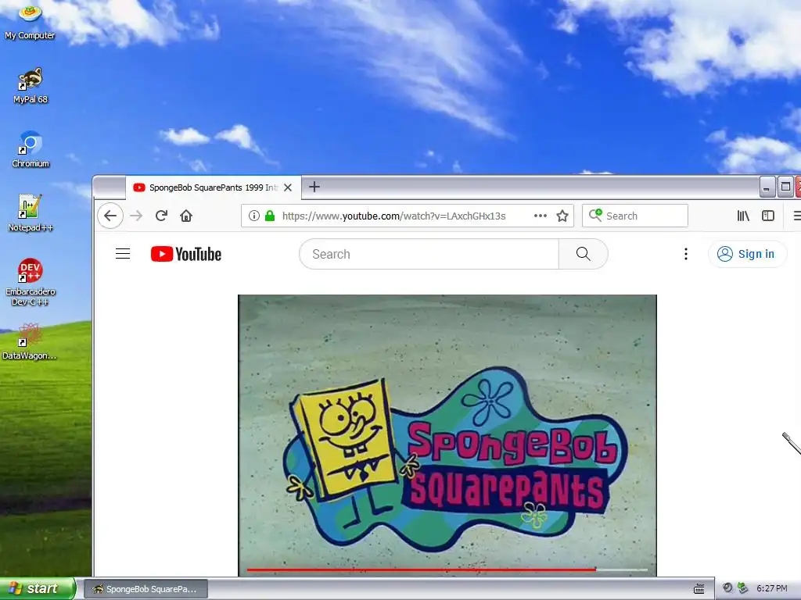Open the Windows start menu
This screenshot has height=600, width=801.
[x=38, y=589]
